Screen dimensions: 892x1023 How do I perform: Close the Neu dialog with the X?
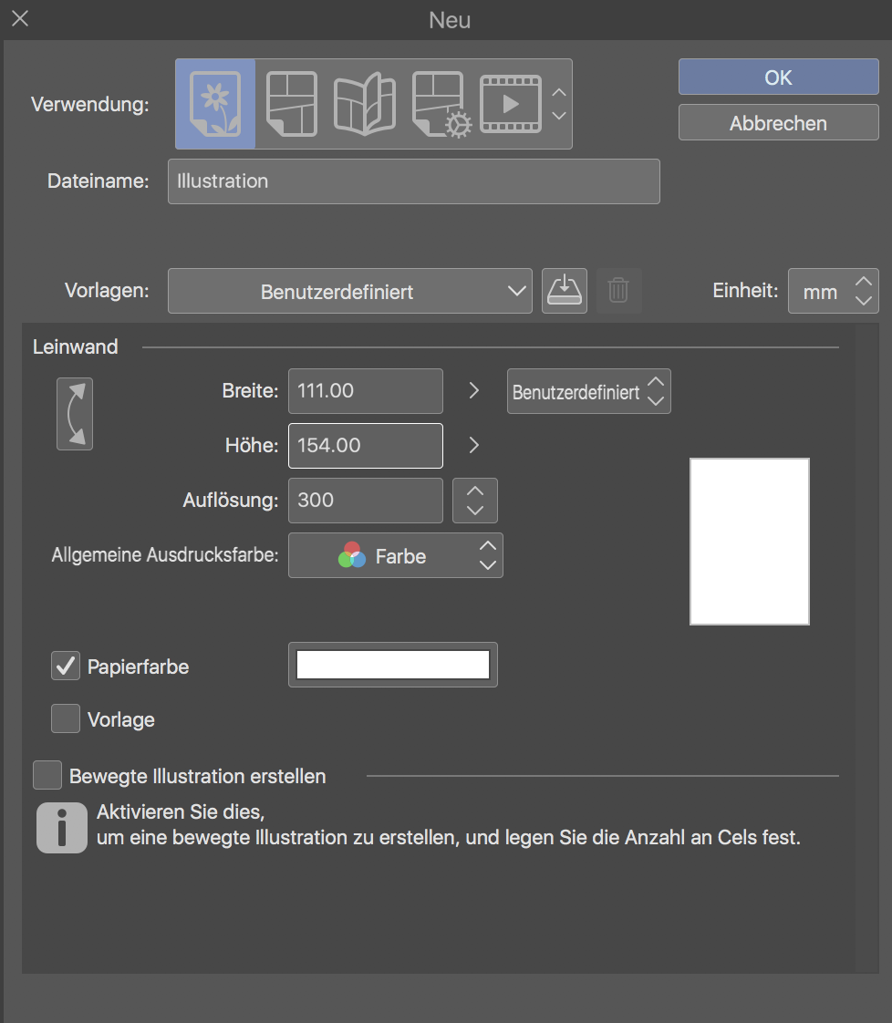tap(20, 19)
